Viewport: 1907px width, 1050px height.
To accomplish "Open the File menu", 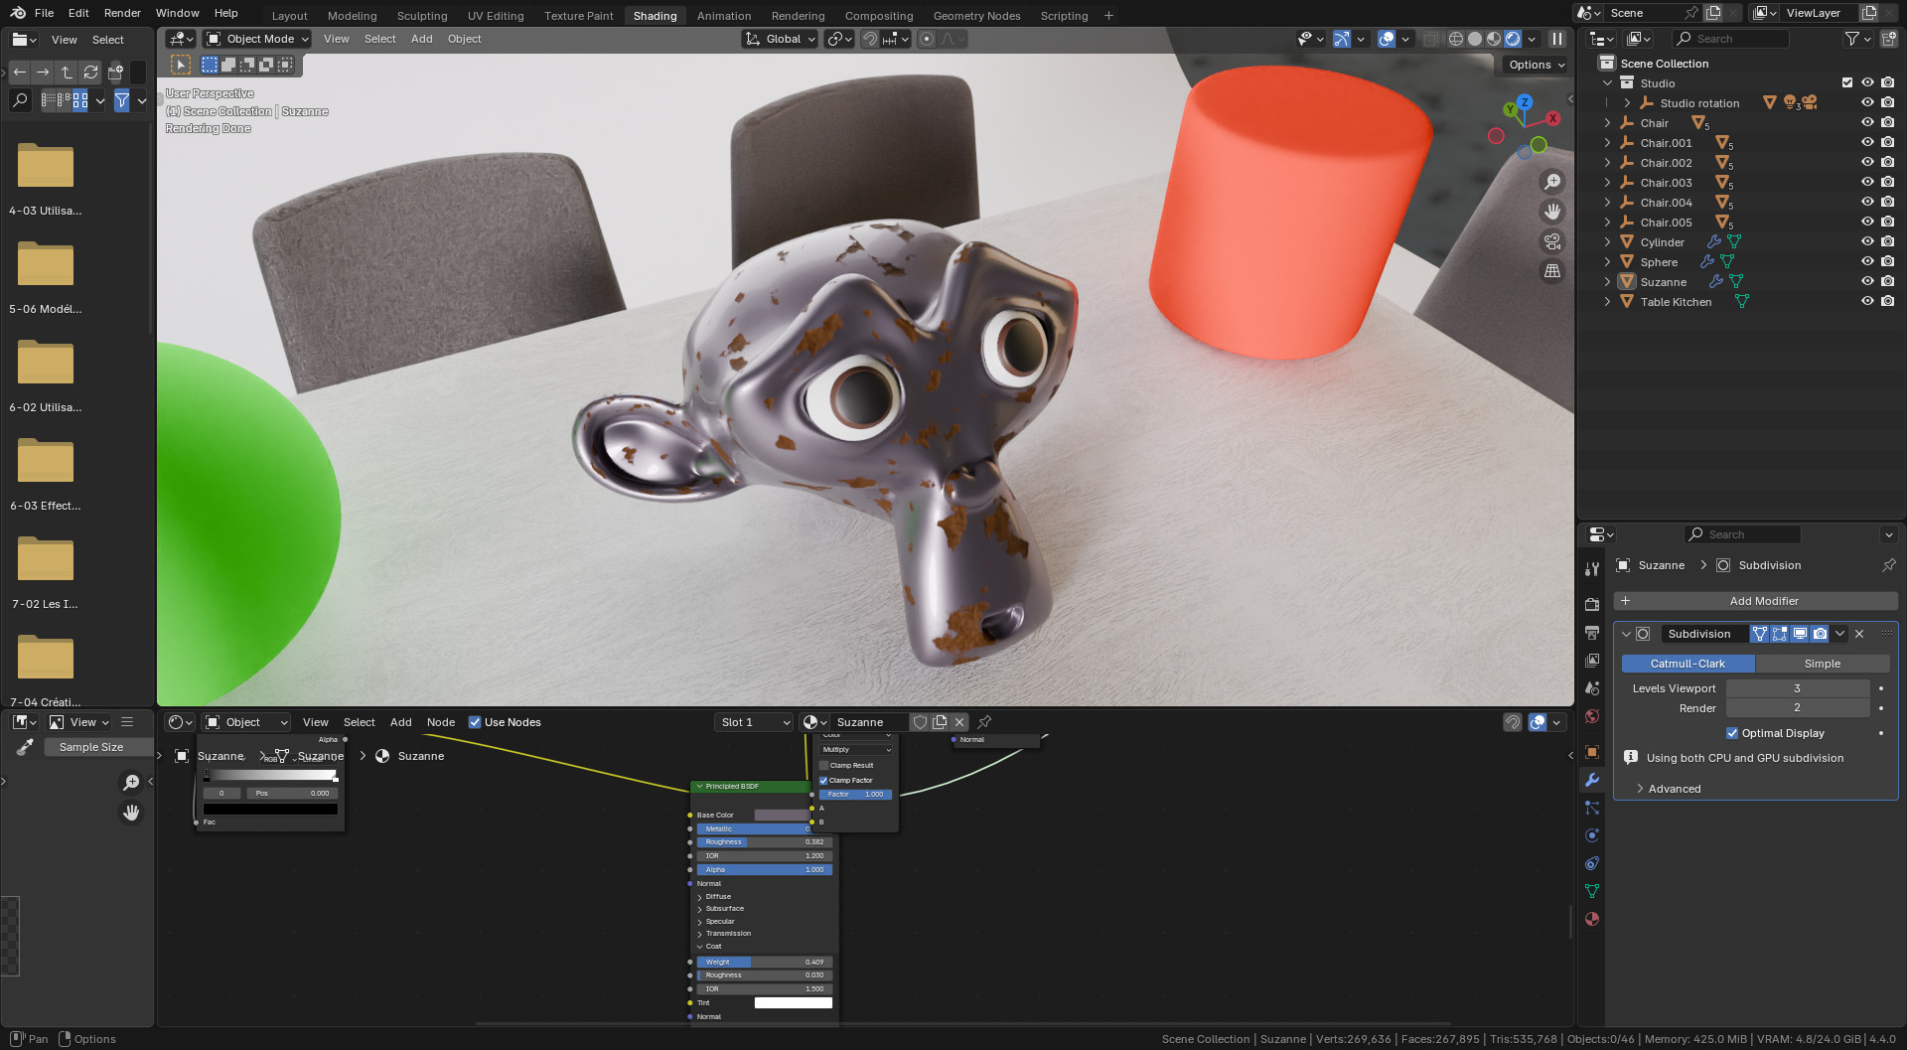I will 44,13.
